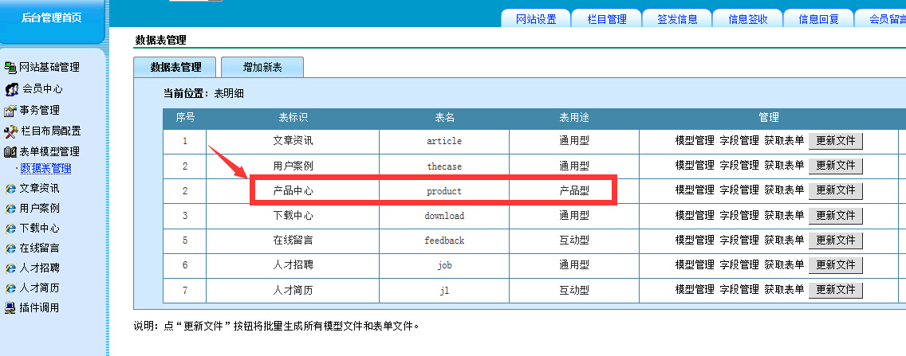
Task: Click the 在线留言 sidebar icon
Action: point(10,248)
